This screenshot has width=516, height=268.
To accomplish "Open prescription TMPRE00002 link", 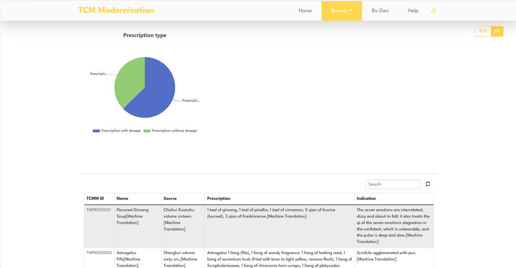I will (99, 253).
